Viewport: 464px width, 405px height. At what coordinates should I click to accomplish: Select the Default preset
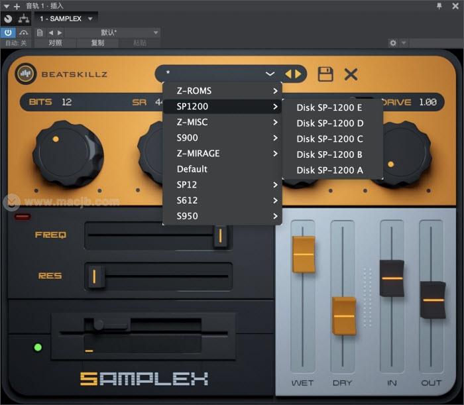(x=222, y=169)
